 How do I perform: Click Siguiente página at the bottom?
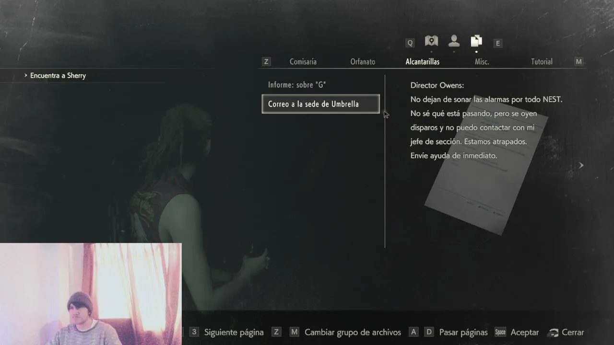coord(234,332)
